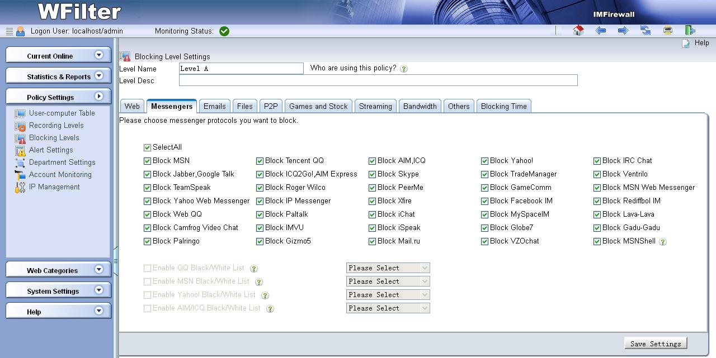Toggle the Block Skype checkbox

(372, 174)
